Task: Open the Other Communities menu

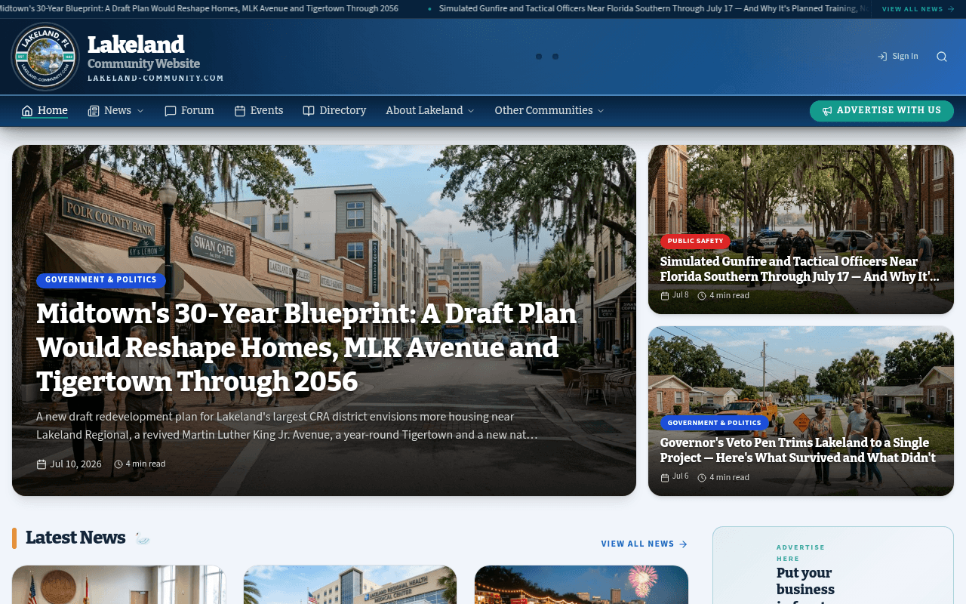Action: [549, 111]
